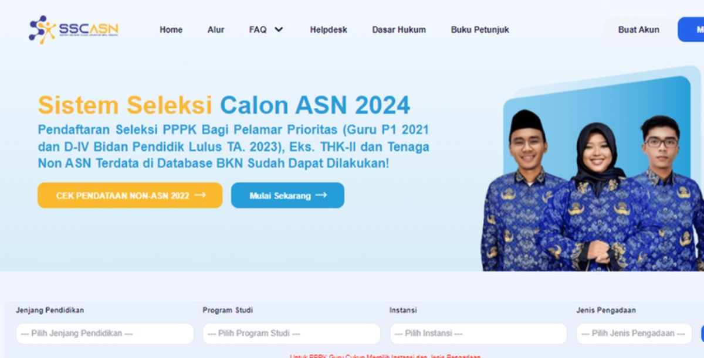Click CEK PENDATAAN NON-ASN 2022 button

(x=130, y=195)
